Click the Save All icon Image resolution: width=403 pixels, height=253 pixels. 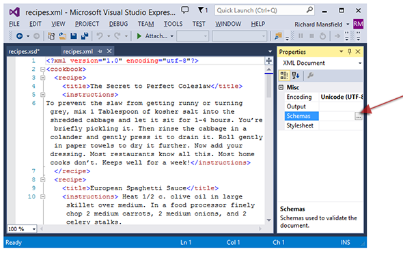pos(85,36)
